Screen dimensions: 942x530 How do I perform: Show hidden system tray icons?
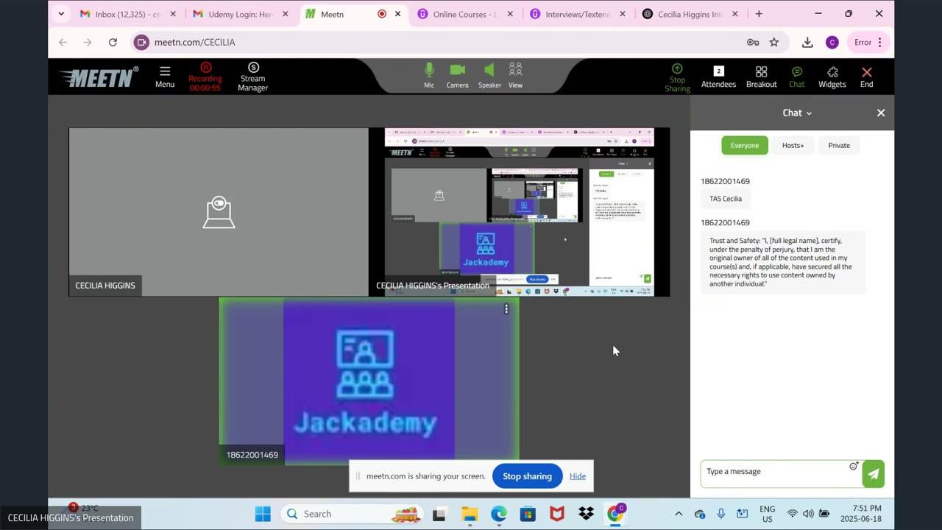point(679,514)
